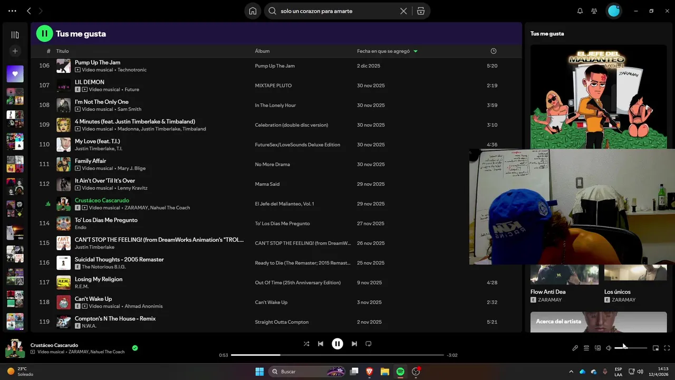Open the user profile avatar

click(614, 11)
